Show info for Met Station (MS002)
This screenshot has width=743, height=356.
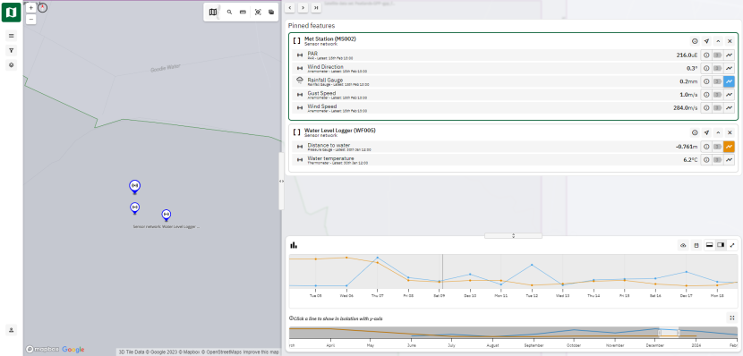[695, 41]
